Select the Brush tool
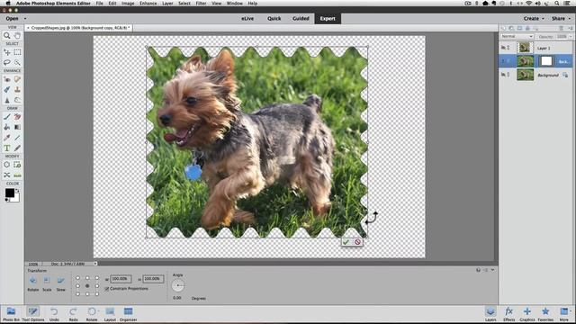 click(x=6, y=117)
